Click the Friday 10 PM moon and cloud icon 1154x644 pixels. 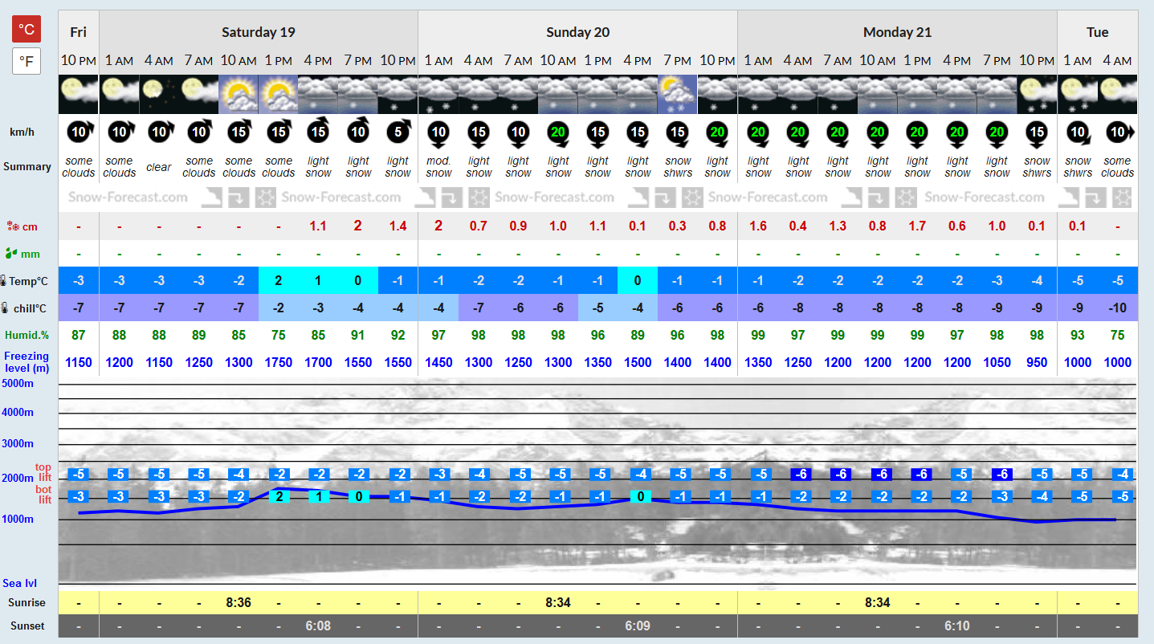click(x=79, y=95)
